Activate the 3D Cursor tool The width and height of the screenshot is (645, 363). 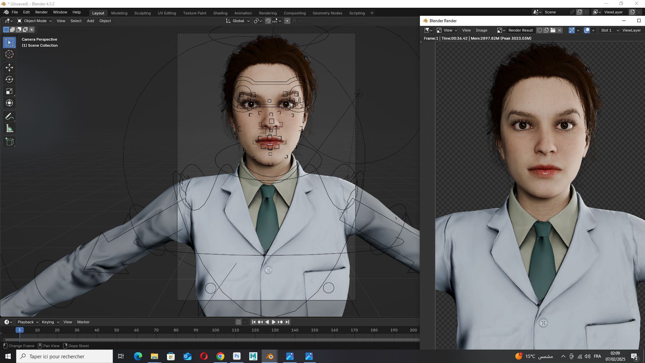click(x=9, y=54)
